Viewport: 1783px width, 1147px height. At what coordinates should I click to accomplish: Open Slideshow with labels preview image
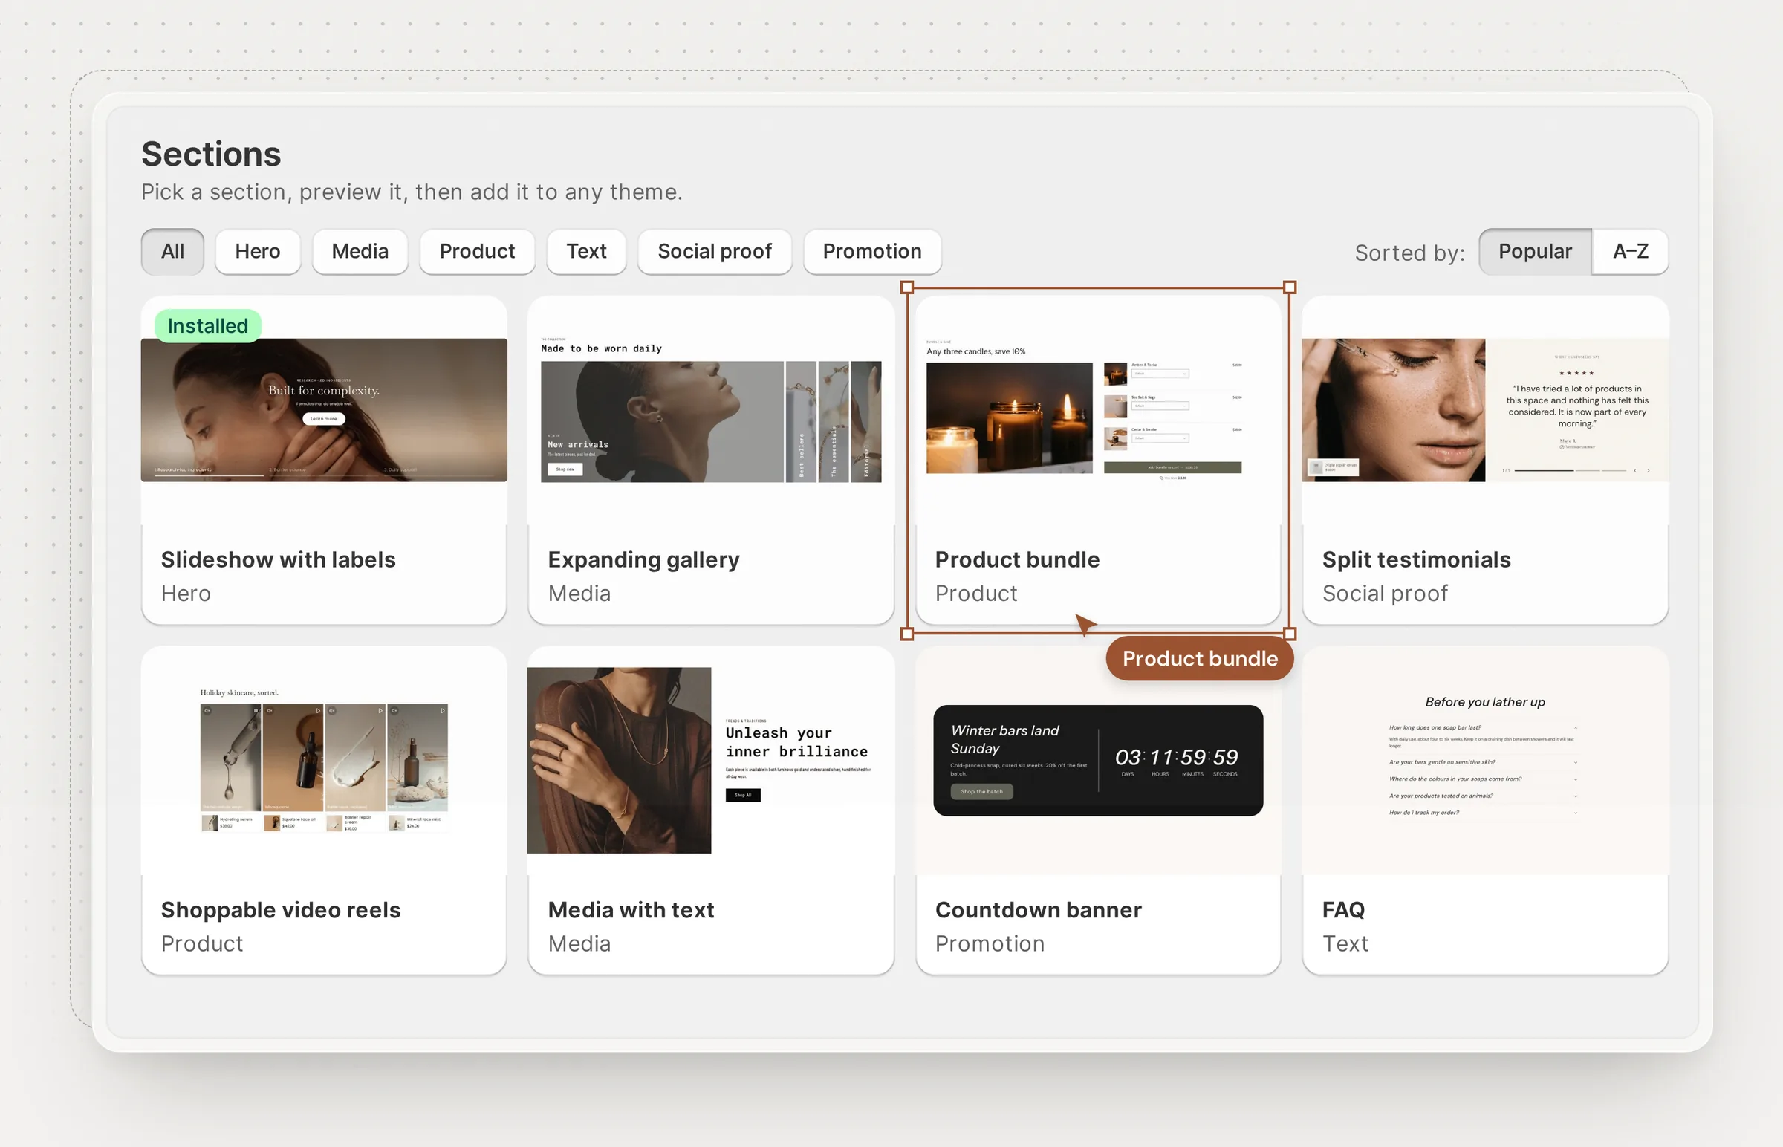click(x=324, y=409)
